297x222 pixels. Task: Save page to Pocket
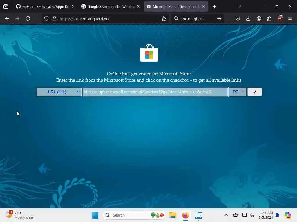tap(238, 19)
